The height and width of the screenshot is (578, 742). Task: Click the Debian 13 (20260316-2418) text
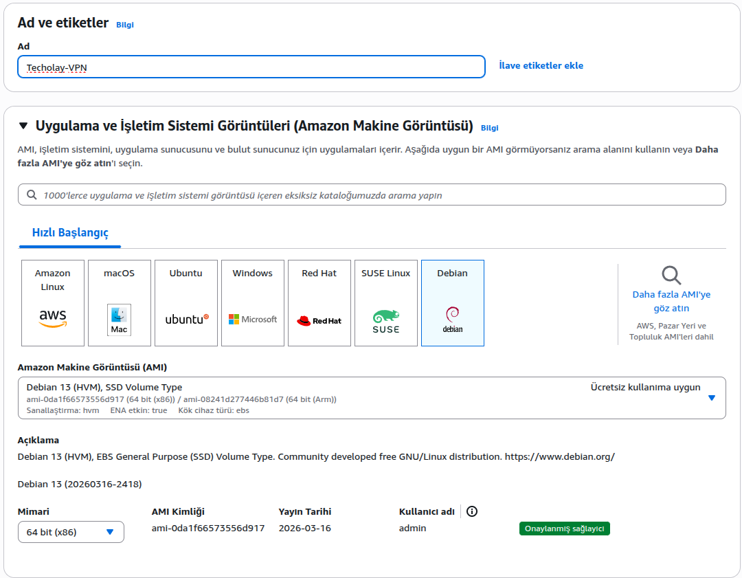80,484
